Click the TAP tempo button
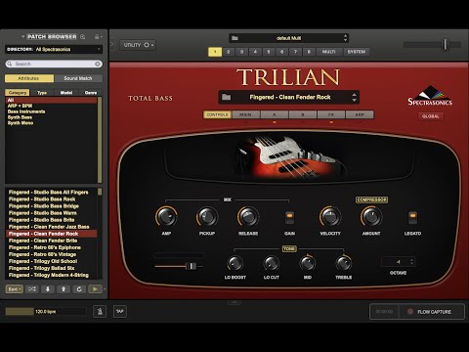Viewport: 469px width, 352px height. coord(120,312)
